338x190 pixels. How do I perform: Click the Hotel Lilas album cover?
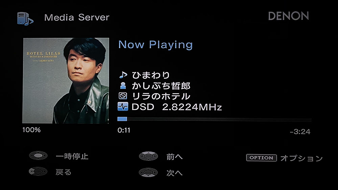(66, 81)
